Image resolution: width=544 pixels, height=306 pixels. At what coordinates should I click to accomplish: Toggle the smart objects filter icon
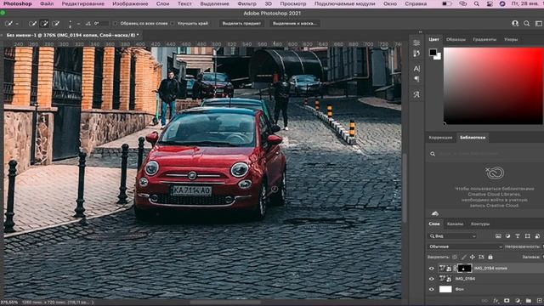point(537,236)
